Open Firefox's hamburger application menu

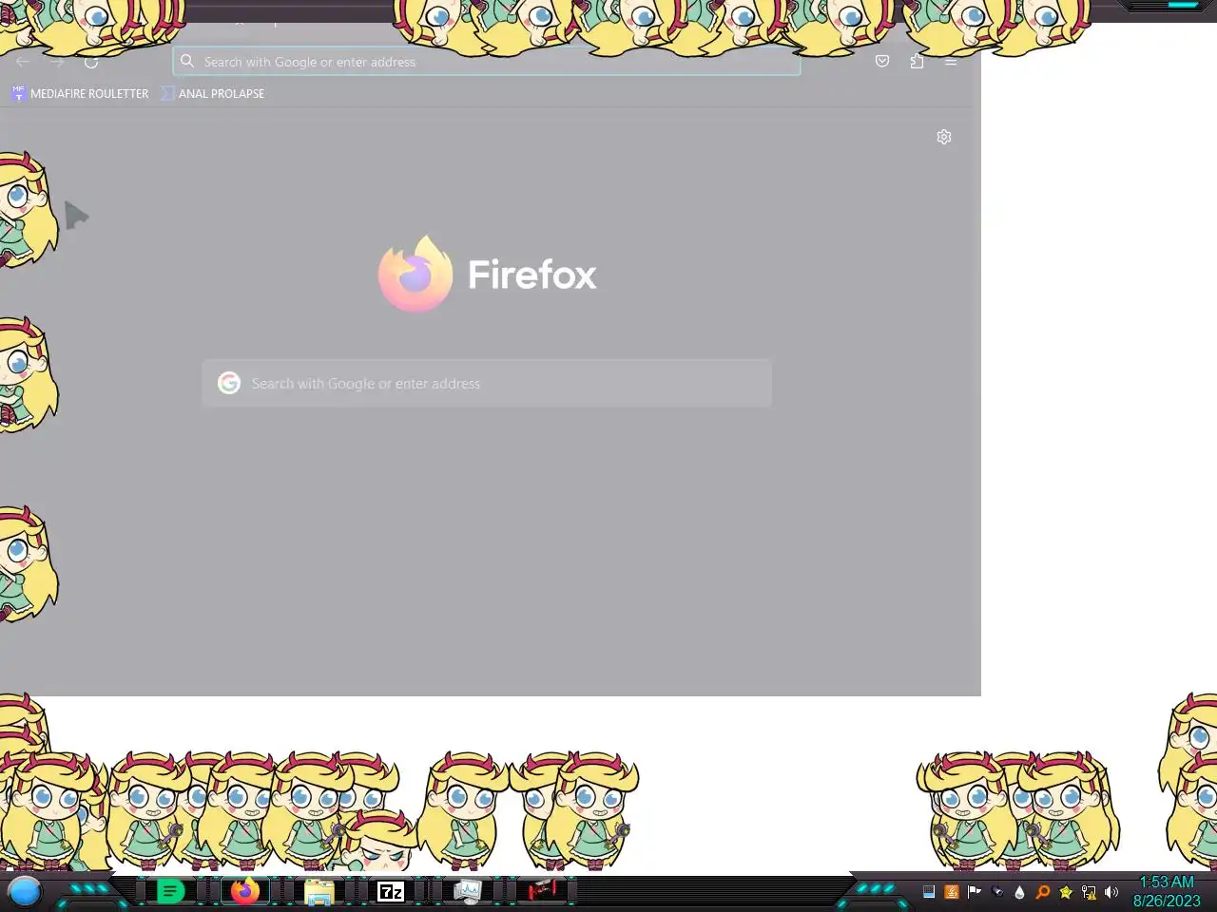point(951,62)
